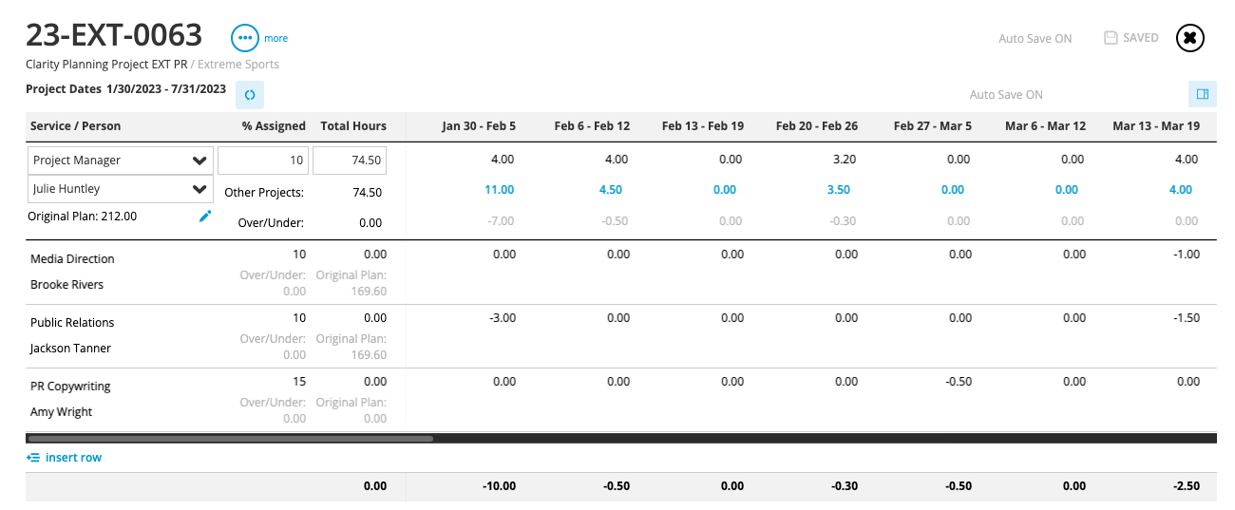Click the SAVED floppy disk icon

tap(1111, 38)
